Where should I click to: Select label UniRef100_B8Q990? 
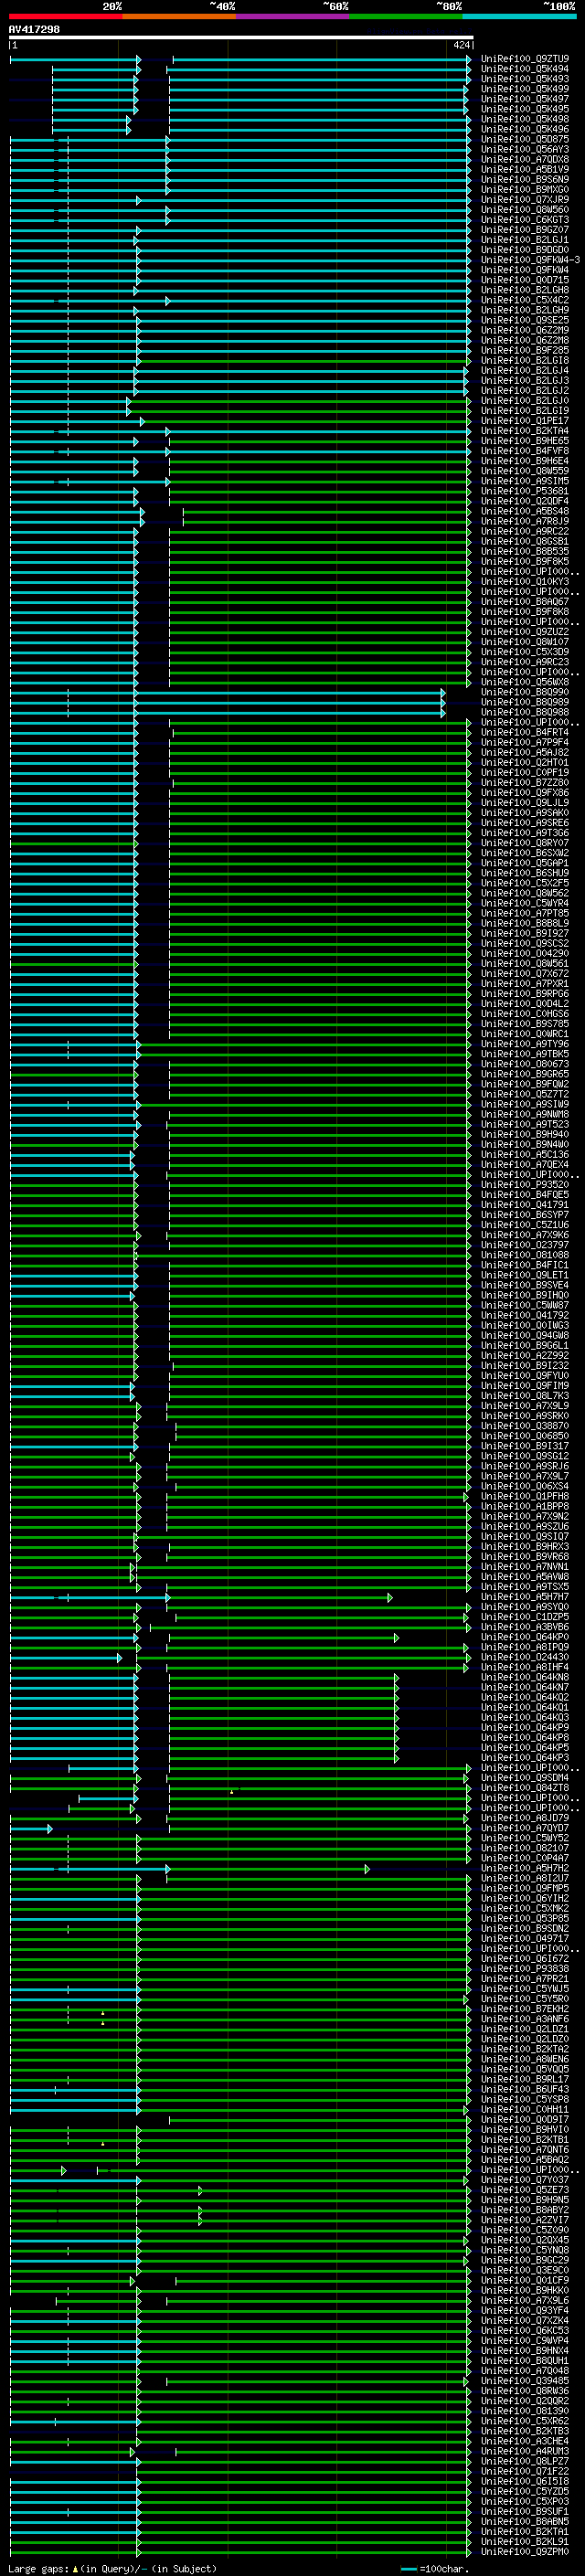tap(525, 692)
